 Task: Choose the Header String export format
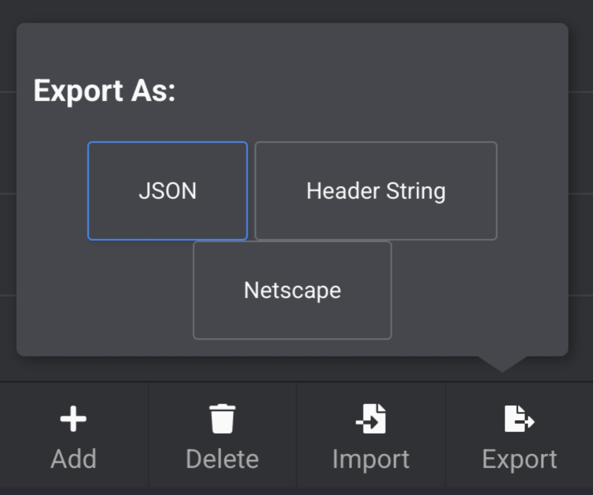coord(376,191)
